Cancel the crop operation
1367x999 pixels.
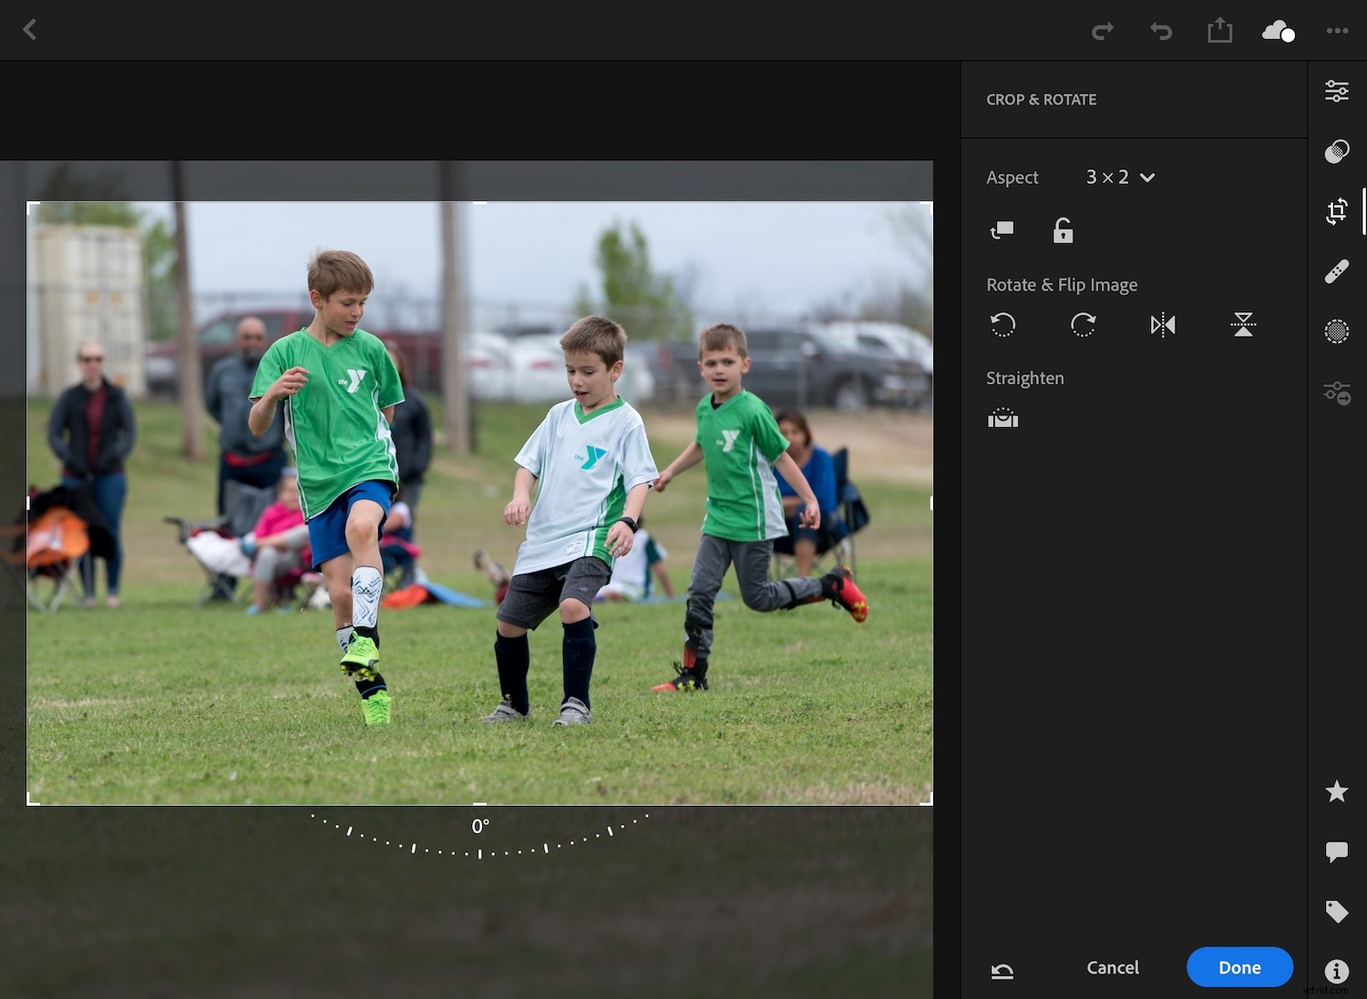coord(1112,967)
